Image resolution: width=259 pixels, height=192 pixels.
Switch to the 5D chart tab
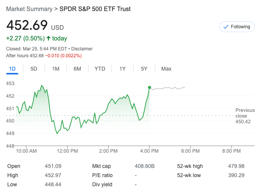point(34,69)
